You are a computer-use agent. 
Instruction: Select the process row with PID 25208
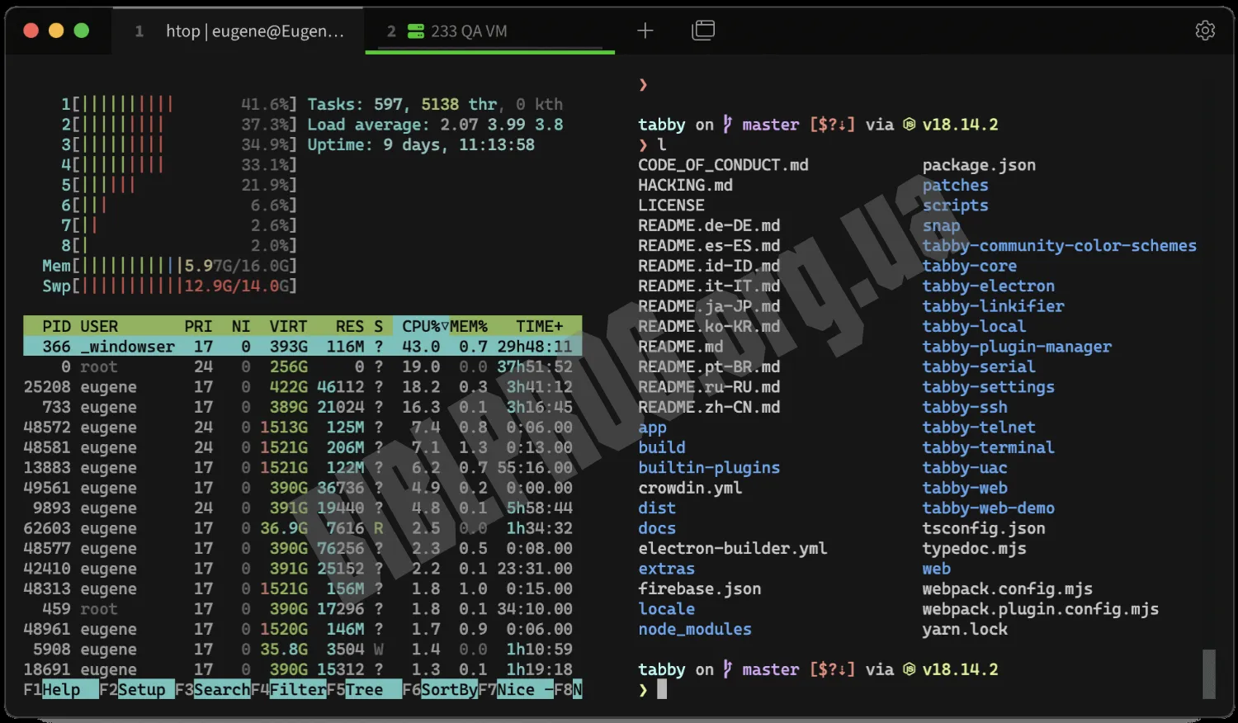303,387
